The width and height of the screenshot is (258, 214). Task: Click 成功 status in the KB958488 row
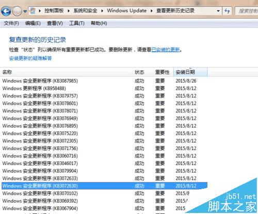pos(139,88)
